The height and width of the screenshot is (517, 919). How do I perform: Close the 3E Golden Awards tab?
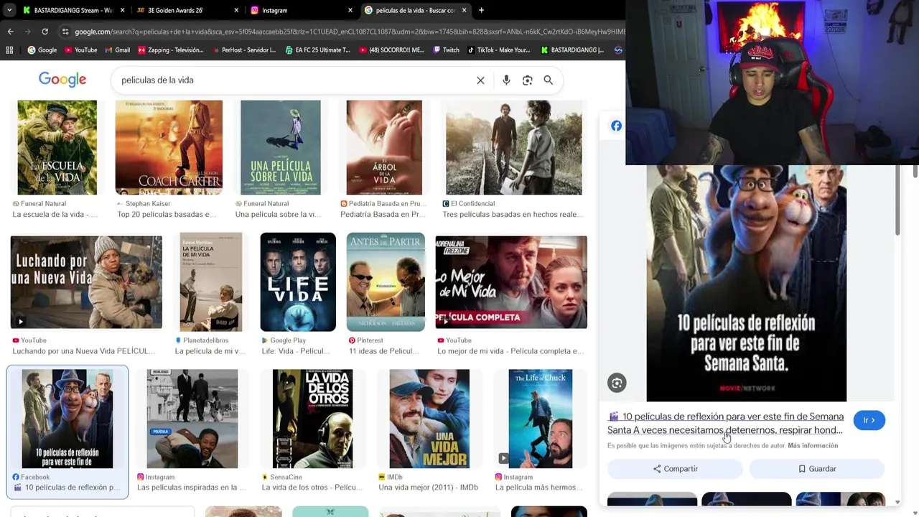click(x=237, y=10)
